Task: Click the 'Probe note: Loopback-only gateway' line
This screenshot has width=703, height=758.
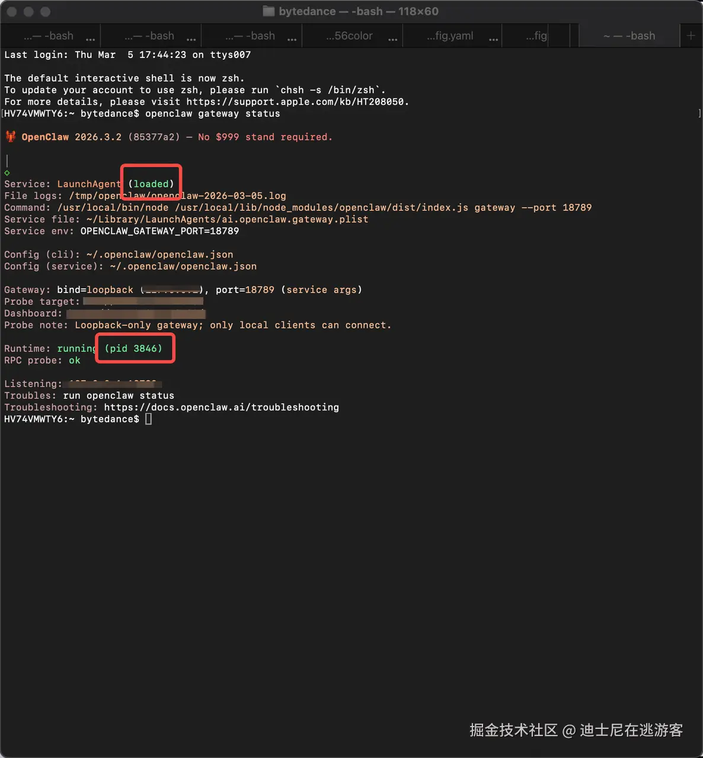Action: [x=198, y=325]
